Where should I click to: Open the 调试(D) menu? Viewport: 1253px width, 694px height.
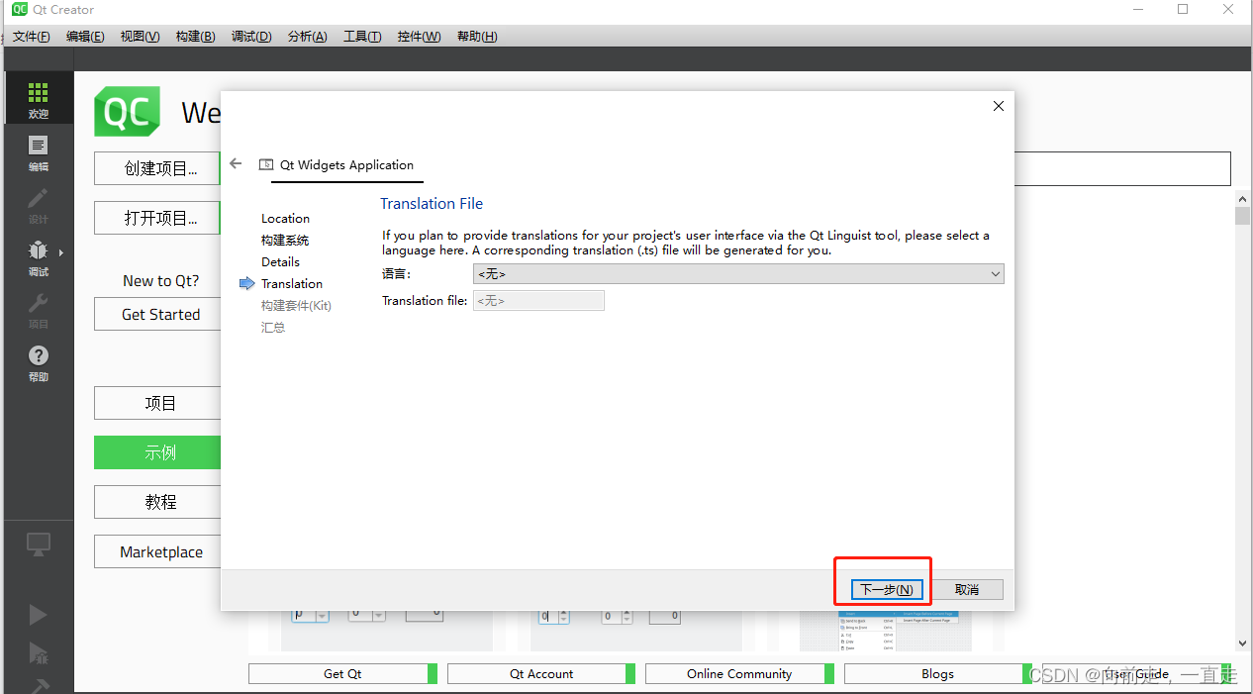(x=251, y=37)
